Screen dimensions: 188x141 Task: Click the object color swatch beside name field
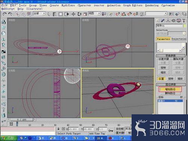(x=185, y=26)
